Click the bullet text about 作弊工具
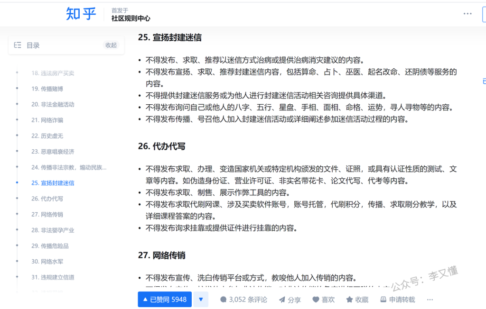The image size is (486, 309). pos(218,193)
